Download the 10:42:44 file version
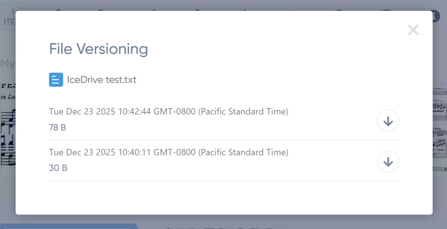Screen dimensions: 447x229 point(388,121)
